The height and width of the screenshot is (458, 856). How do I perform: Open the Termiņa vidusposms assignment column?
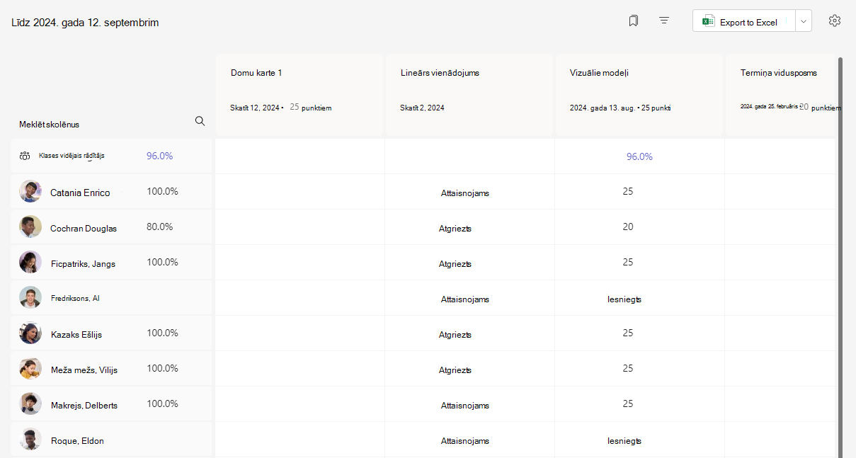[x=782, y=94]
